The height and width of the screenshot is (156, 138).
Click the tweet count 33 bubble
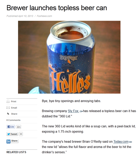[21, 134]
